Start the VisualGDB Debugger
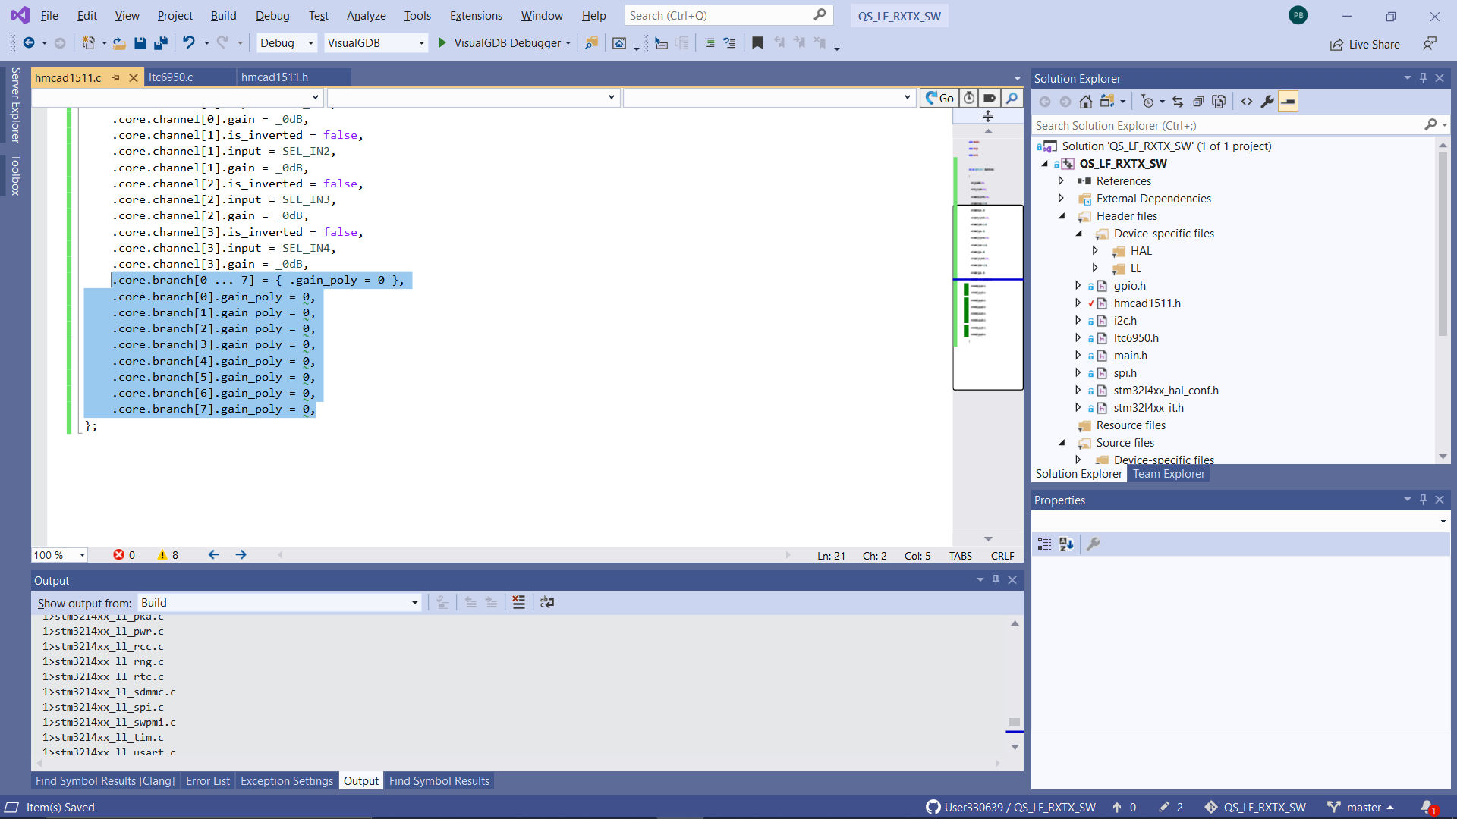 (504, 43)
